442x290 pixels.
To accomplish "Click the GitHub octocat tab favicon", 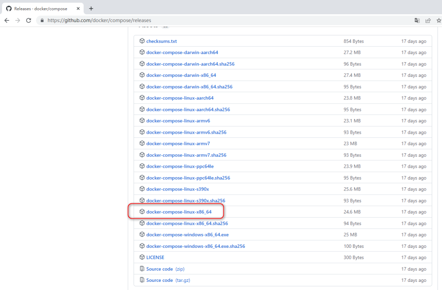I will click(9, 8).
